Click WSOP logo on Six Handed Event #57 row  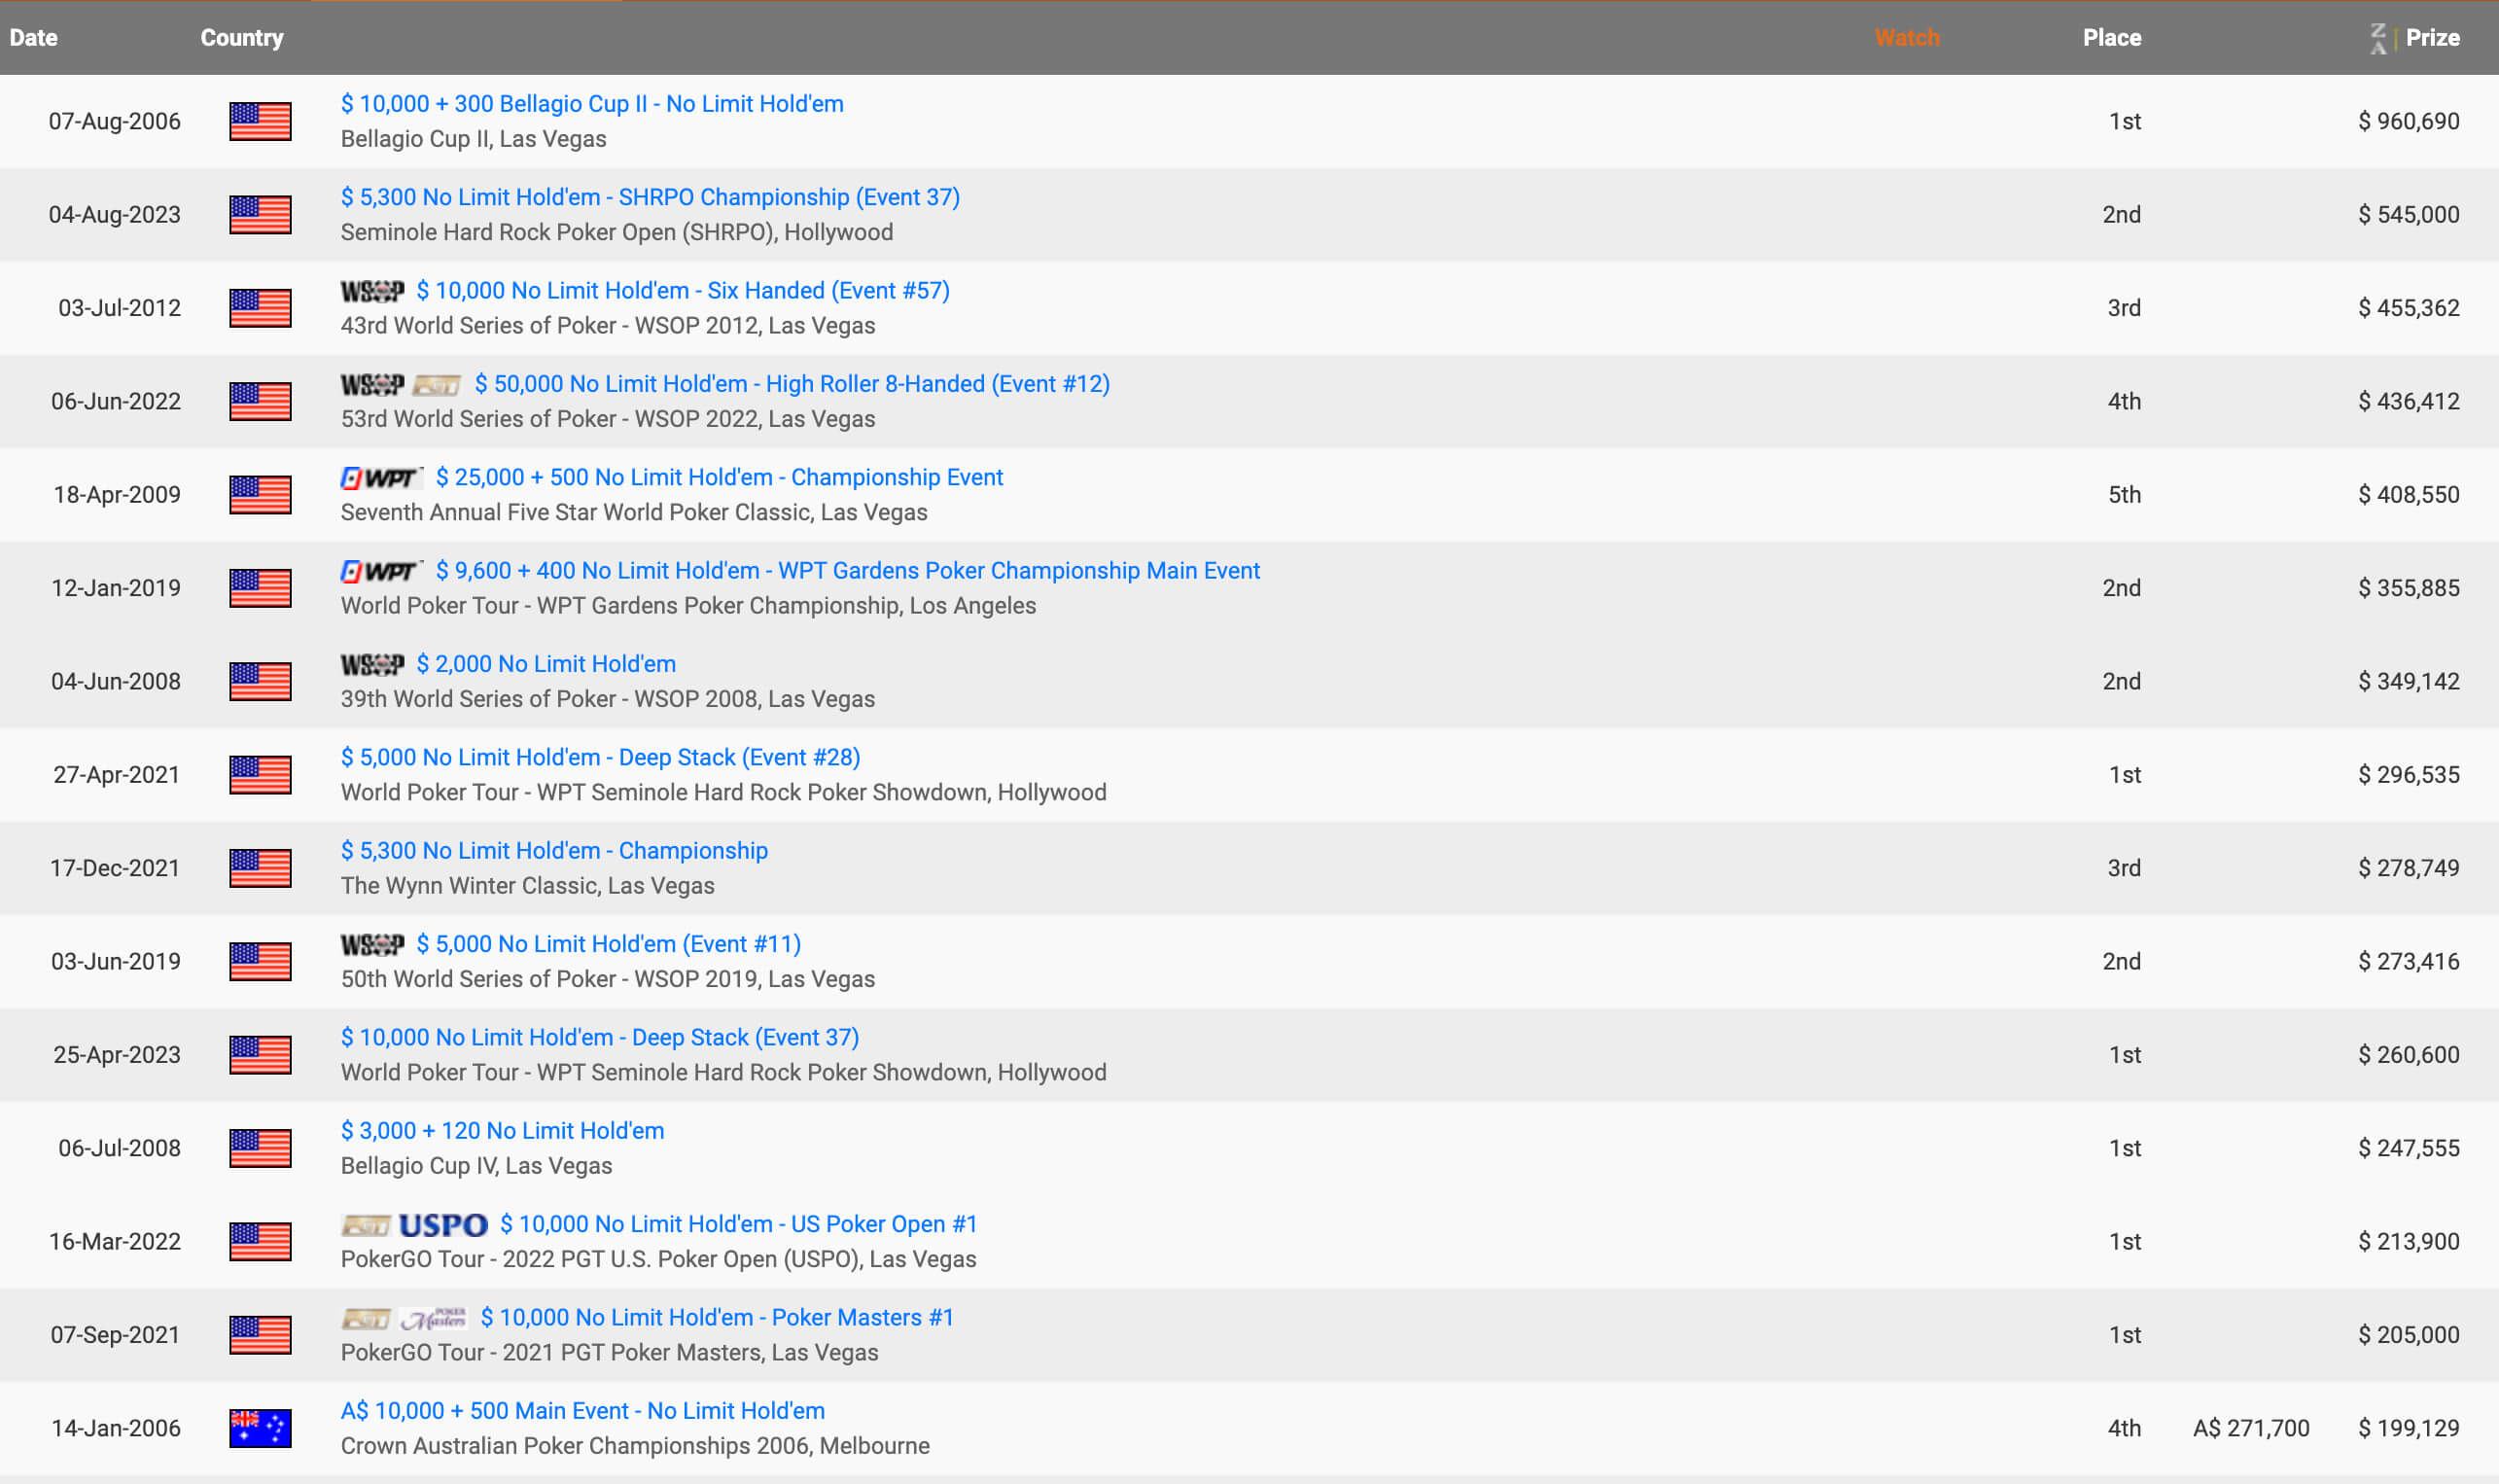tap(371, 291)
